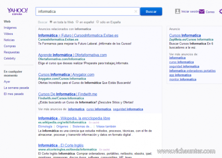Screen dimensions: 222x158
Task: Switch to Imágenes results
Action: pos(10,28)
